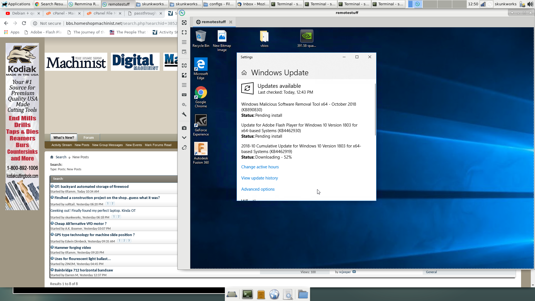The image size is (535, 301).
Task: Open Advanced options link
Action: [x=258, y=189]
